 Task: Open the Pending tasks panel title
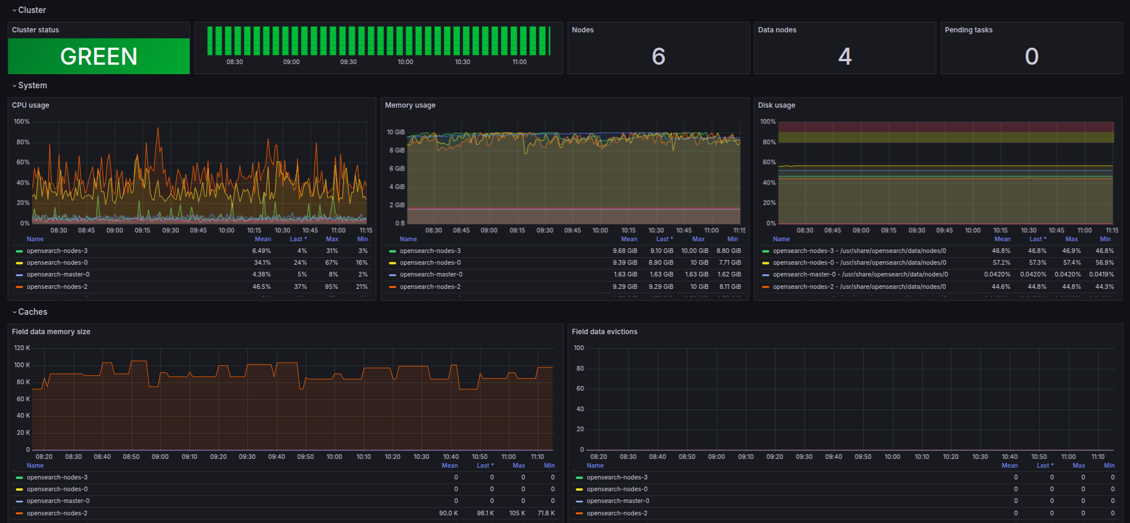(968, 30)
